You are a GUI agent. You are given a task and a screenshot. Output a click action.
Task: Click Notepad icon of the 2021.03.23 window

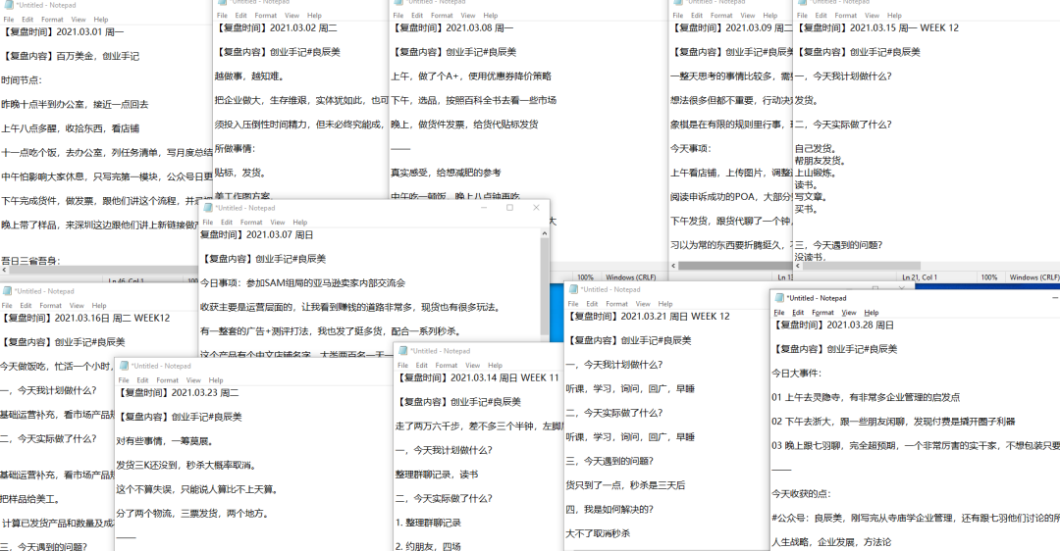click(124, 366)
